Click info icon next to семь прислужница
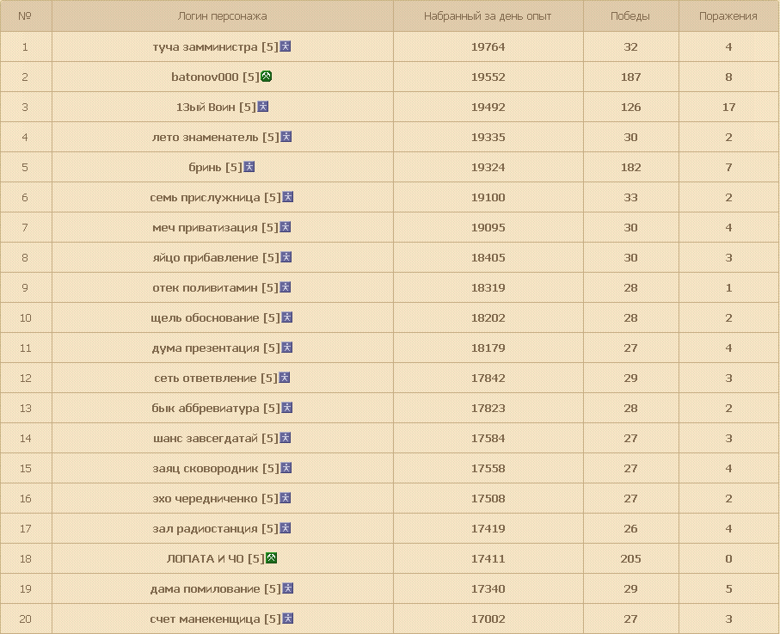Viewport: 780px width, 634px height. [x=287, y=197]
